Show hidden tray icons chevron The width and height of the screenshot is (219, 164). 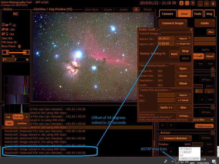(173, 161)
